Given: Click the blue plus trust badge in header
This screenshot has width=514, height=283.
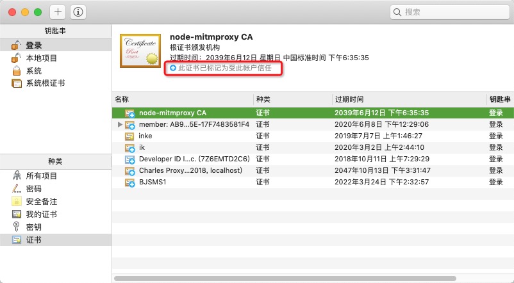Looking at the screenshot, I should 173,68.
